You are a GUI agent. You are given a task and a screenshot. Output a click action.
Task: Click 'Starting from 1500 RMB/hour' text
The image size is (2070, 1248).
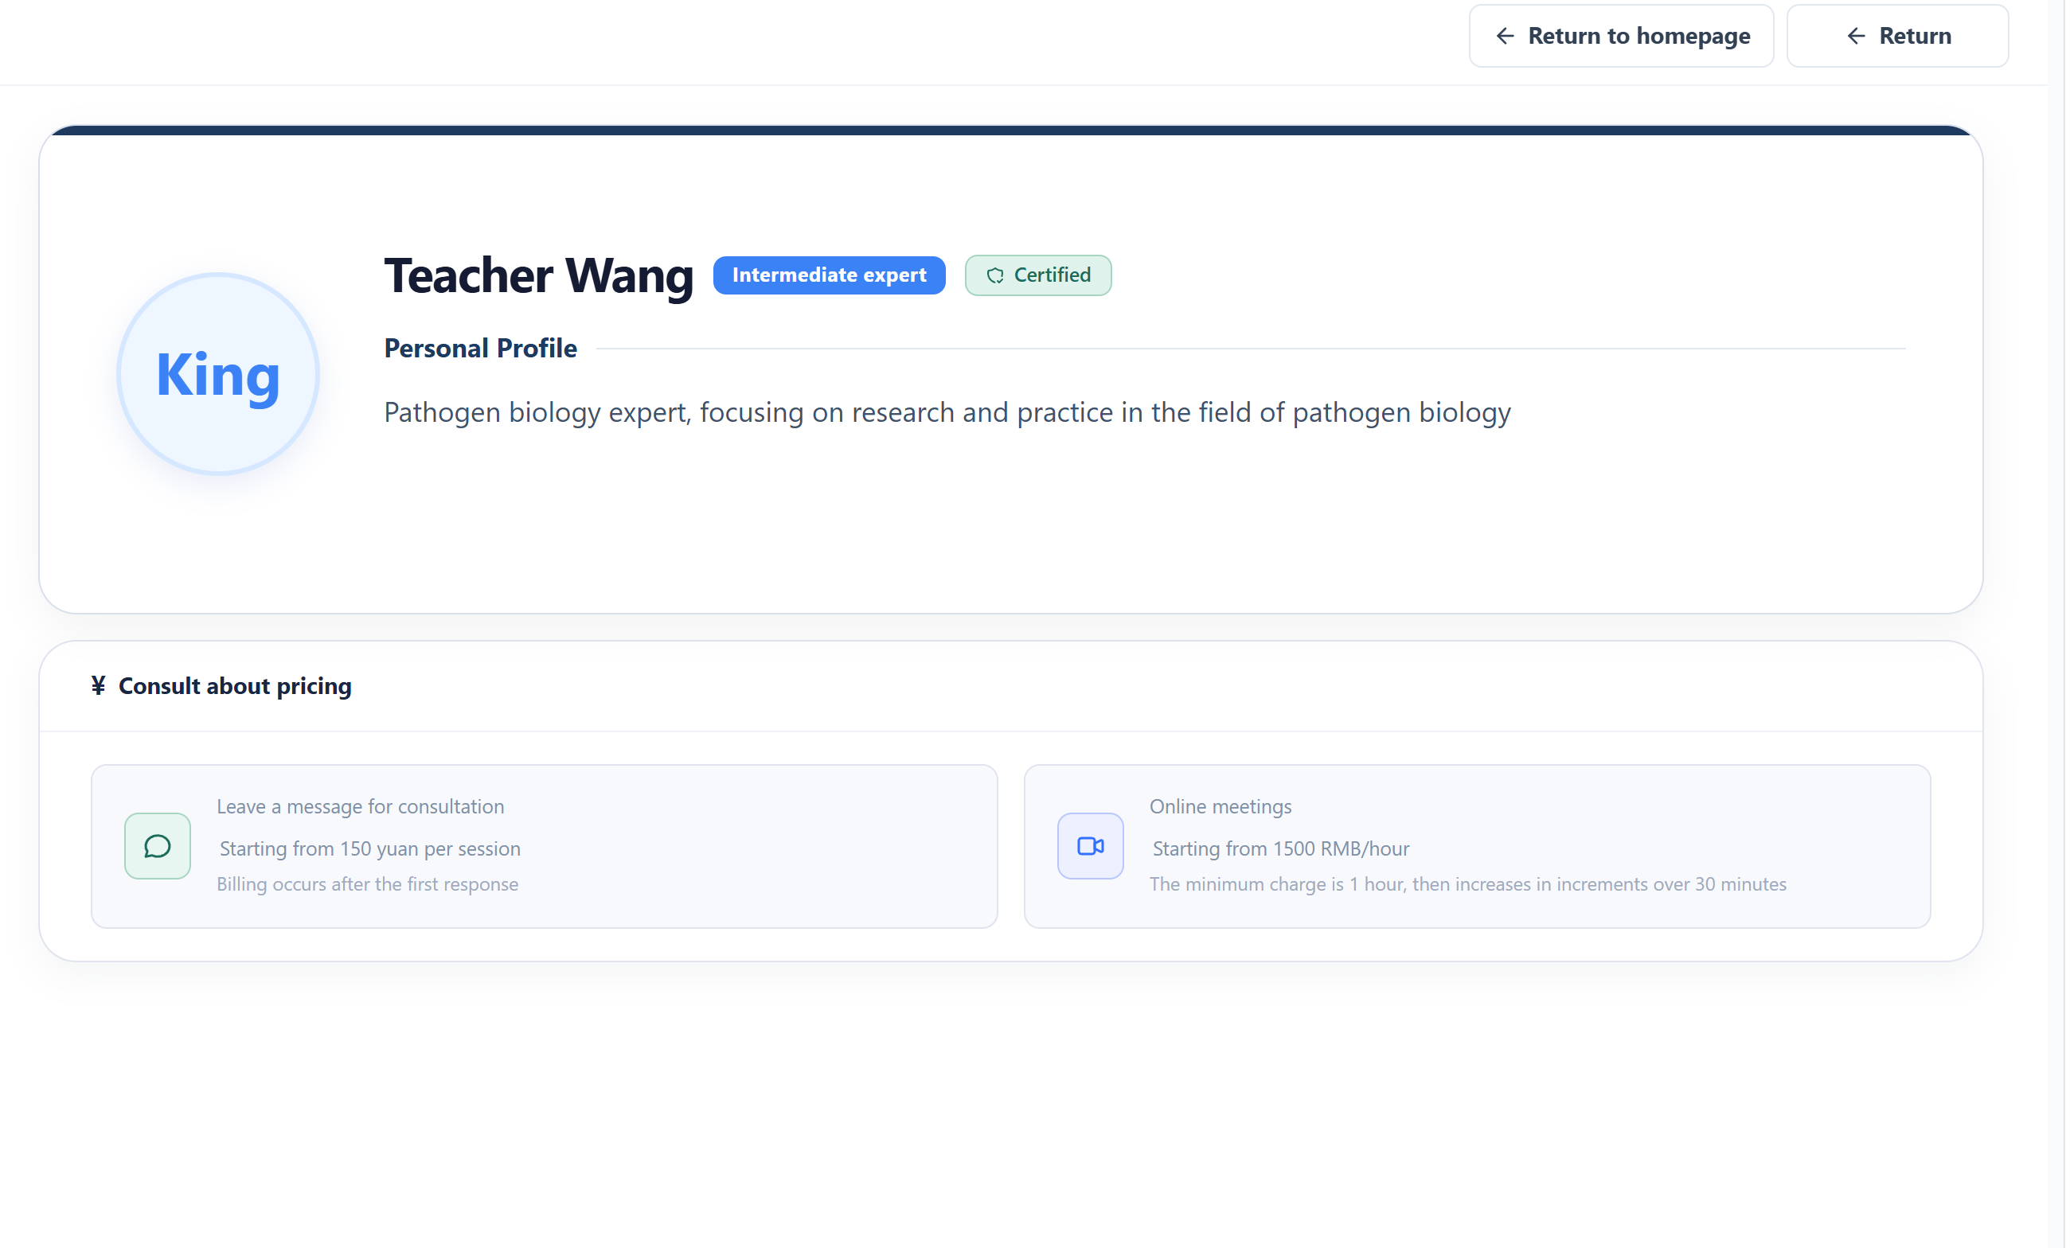point(1280,848)
